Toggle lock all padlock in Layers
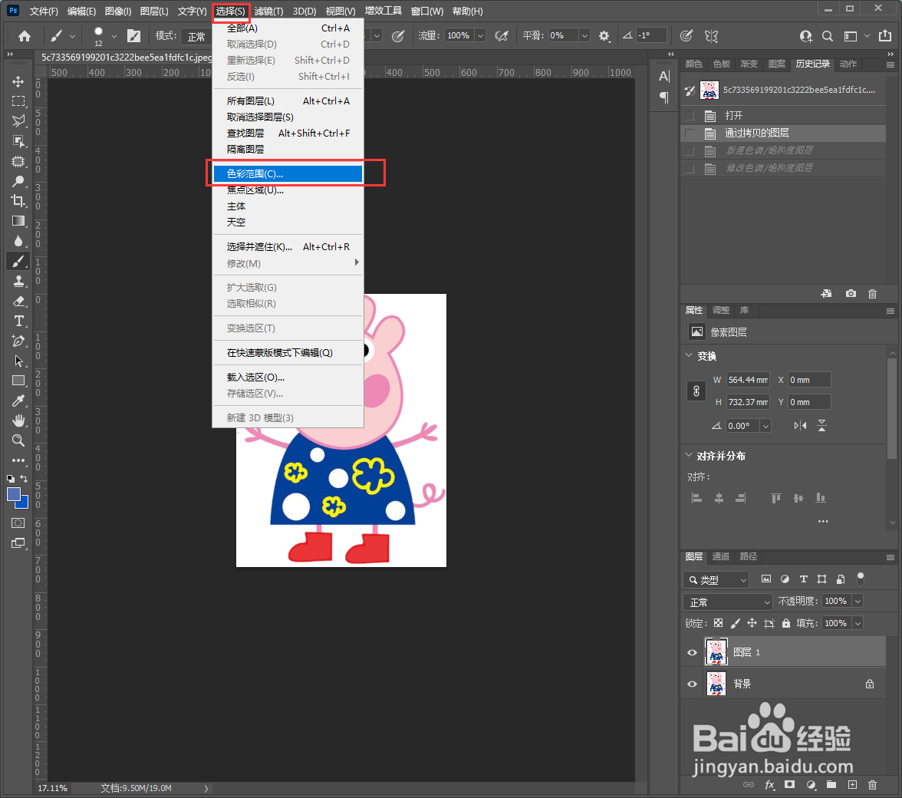This screenshot has height=798, width=902. [x=785, y=623]
